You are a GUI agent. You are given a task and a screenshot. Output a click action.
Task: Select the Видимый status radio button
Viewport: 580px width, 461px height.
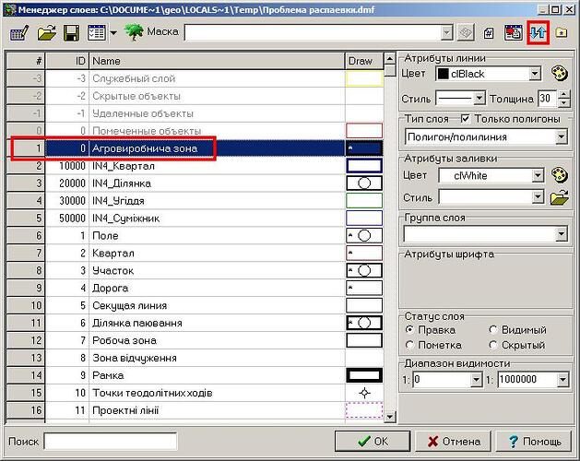tap(493, 329)
